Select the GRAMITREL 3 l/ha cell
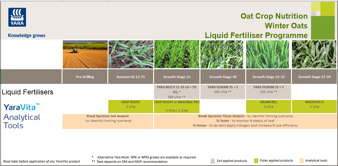Viewport: 338px width, 166px height. point(268,106)
